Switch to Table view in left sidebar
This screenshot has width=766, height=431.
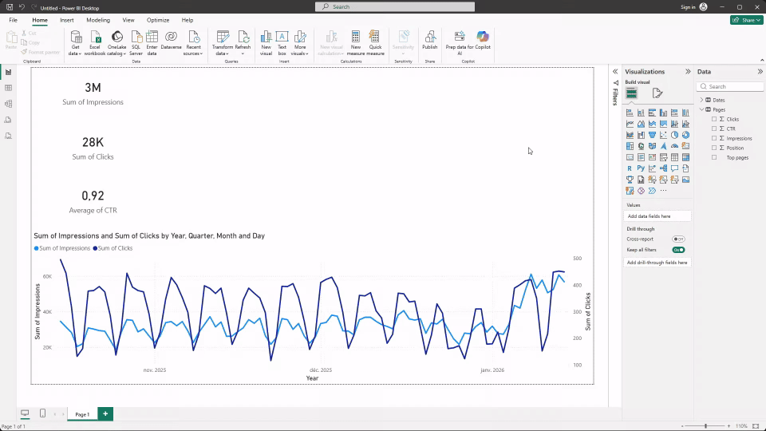(x=8, y=88)
